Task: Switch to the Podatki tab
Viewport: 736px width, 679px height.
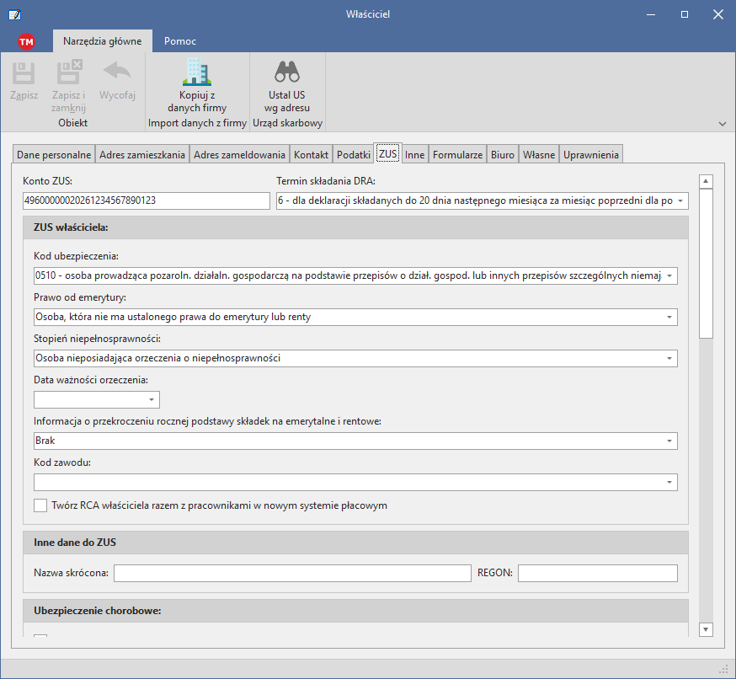Action: [354, 154]
